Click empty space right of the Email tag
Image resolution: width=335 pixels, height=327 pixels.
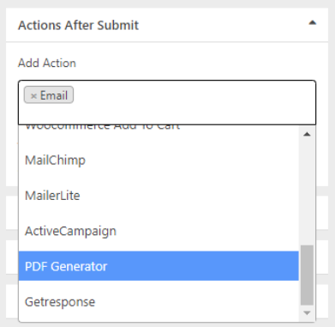point(194,95)
